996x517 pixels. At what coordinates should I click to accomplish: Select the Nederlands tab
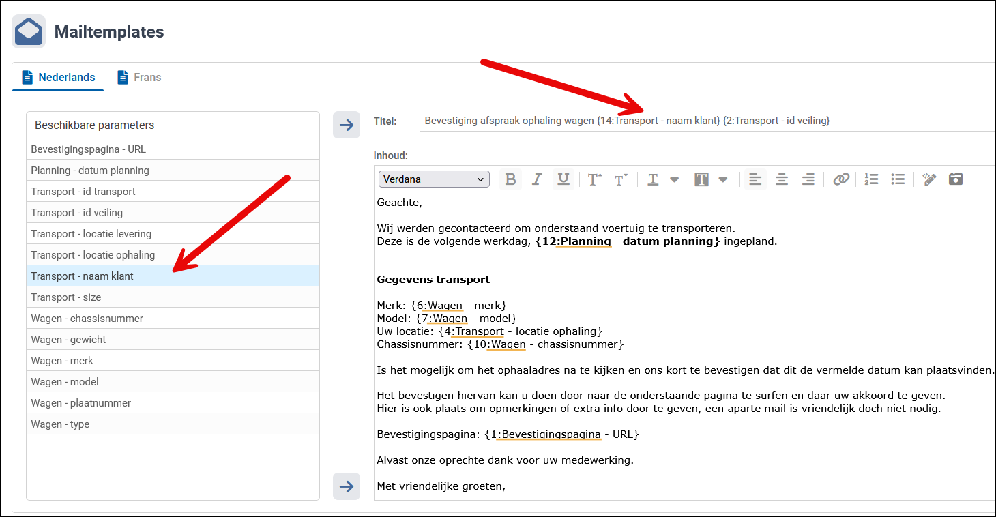pyautogui.click(x=59, y=78)
